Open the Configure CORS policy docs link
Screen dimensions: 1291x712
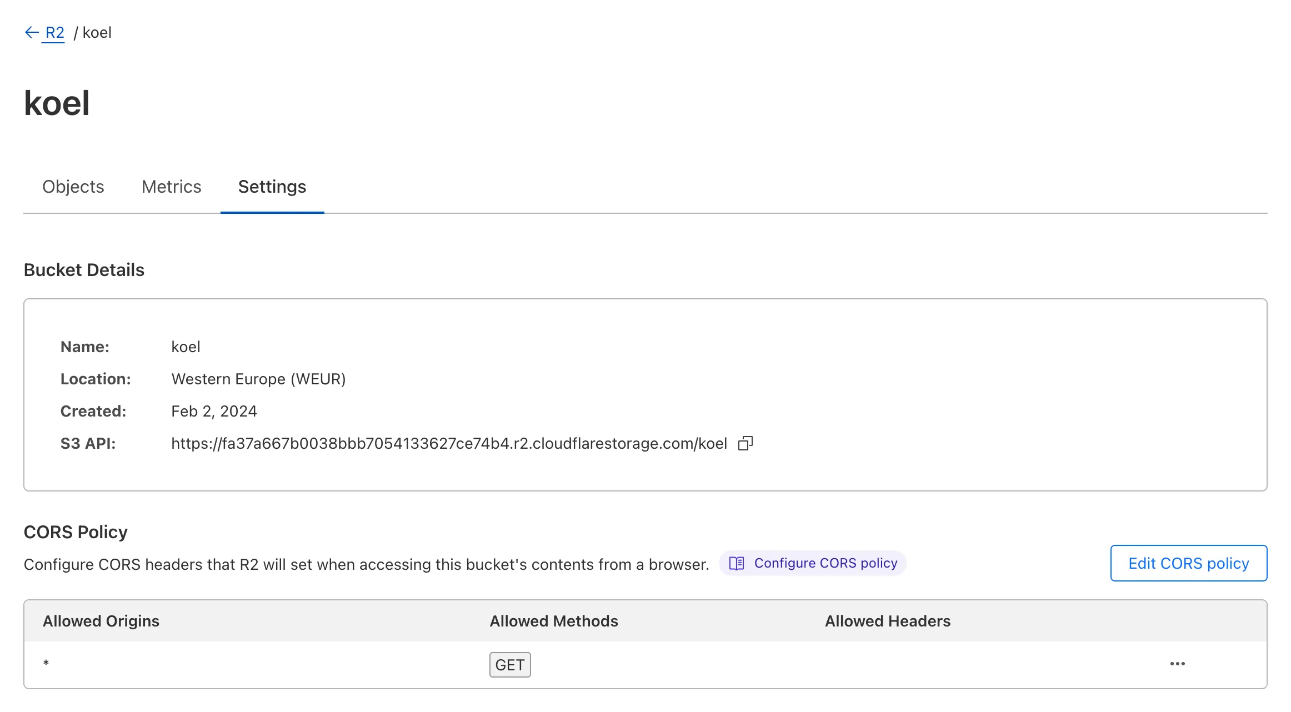(x=825, y=563)
